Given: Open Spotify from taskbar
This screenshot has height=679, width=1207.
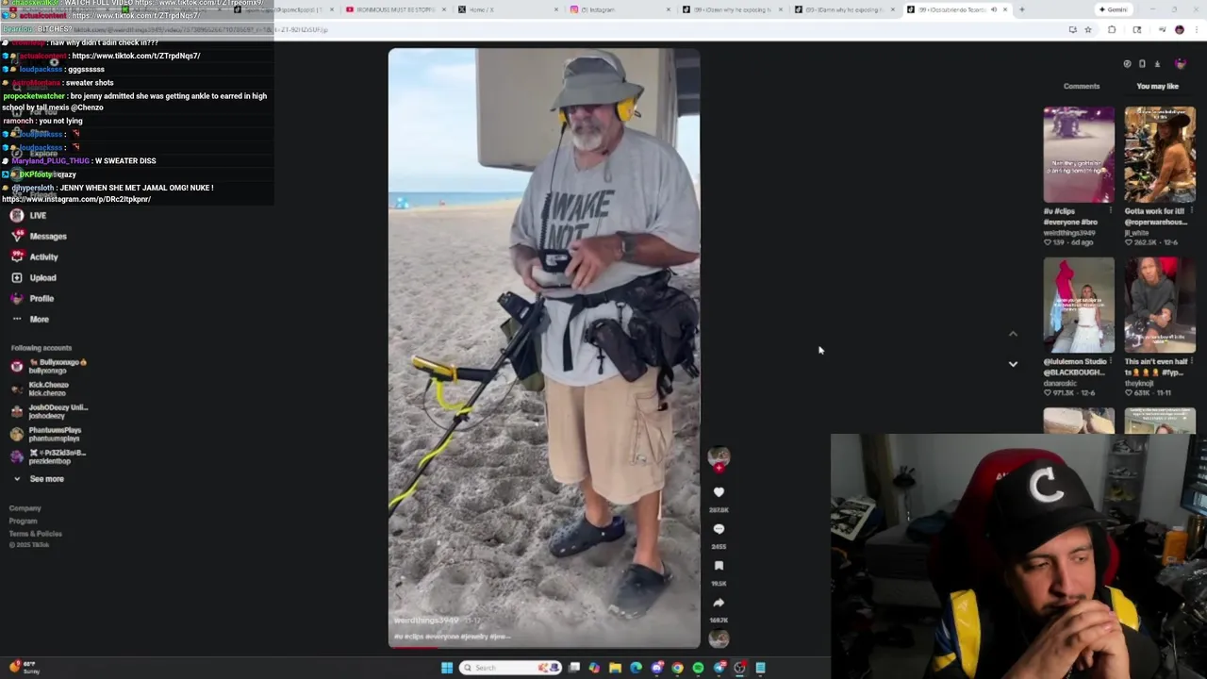Looking at the screenshot, I should pos(698,668).
